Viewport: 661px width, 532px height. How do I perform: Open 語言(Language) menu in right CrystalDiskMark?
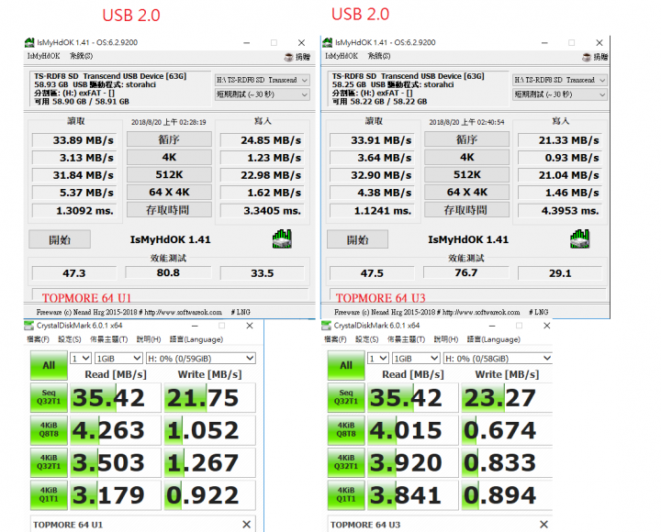(494, 339)
